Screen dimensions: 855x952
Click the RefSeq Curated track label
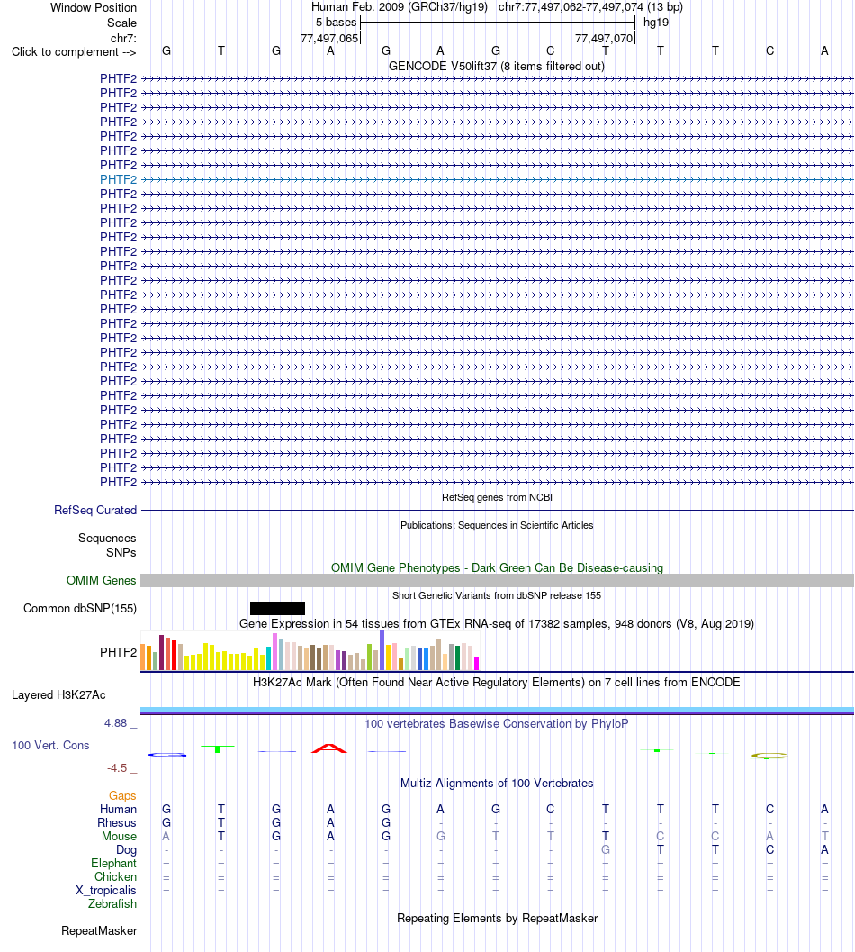click(x=95, y=511)
